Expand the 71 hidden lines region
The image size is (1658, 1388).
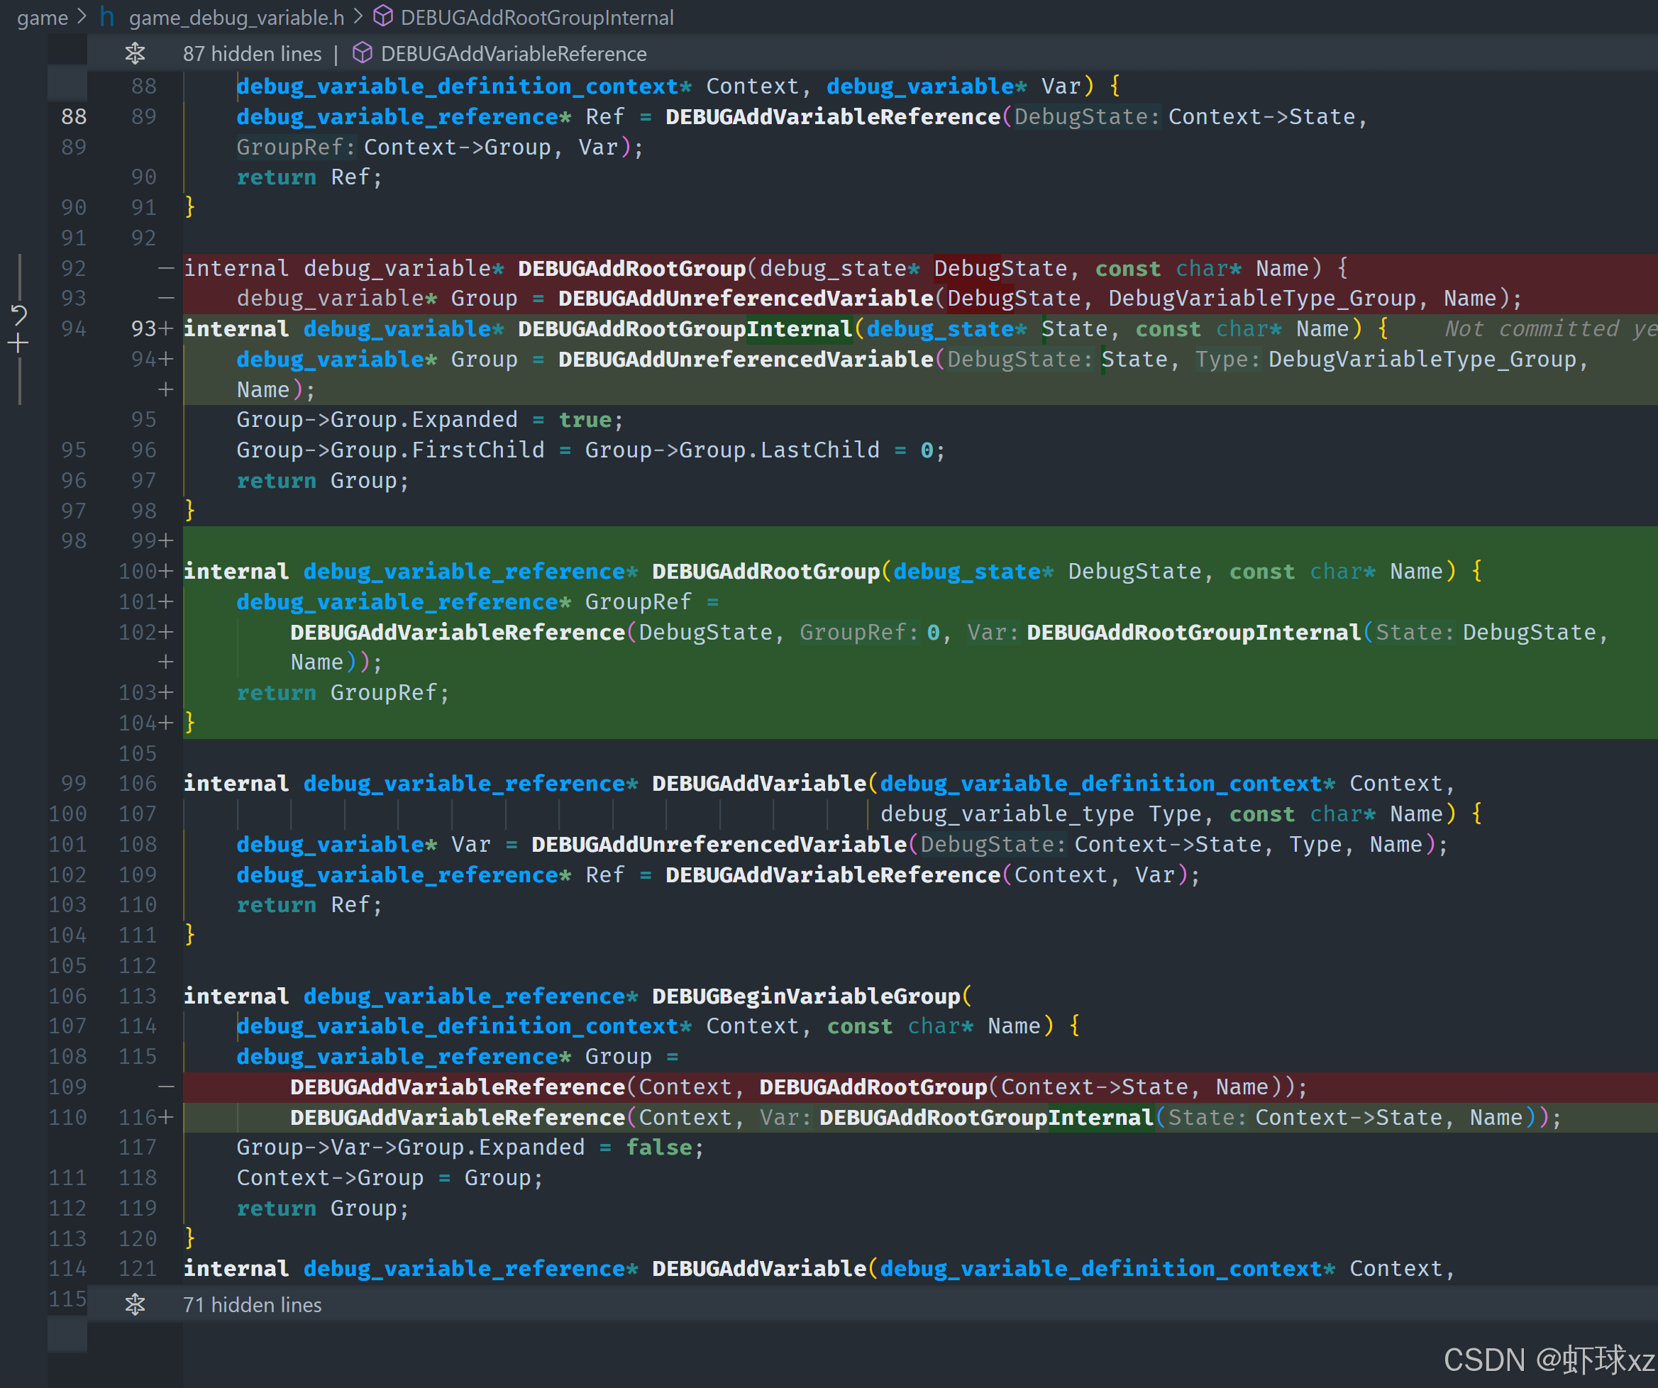tap(252, 1304)
